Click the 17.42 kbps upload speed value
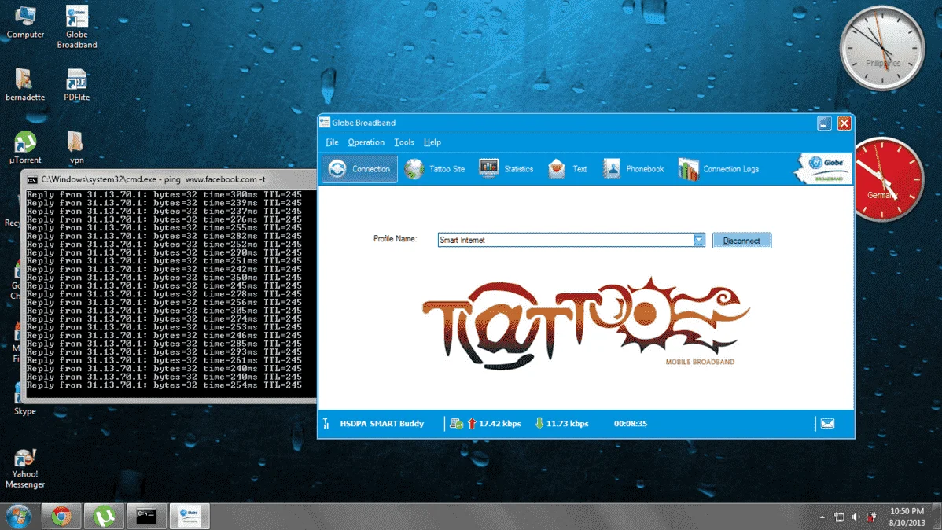The width and height of the screenshot is (942, 530). coord(499,424)
